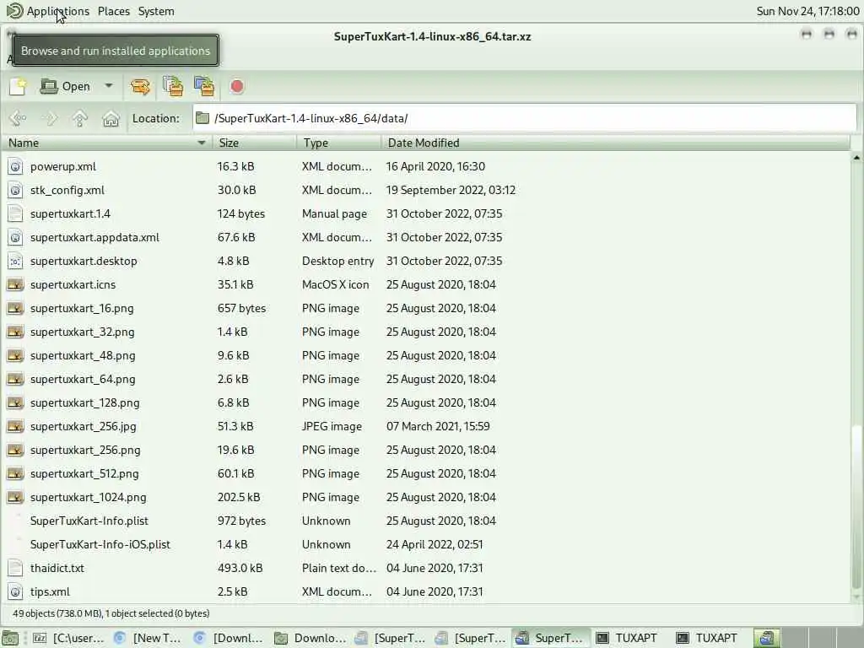Click the home location icon
Image resolution: width=864 pixels, height=648 pixels.
coord(111,118)
